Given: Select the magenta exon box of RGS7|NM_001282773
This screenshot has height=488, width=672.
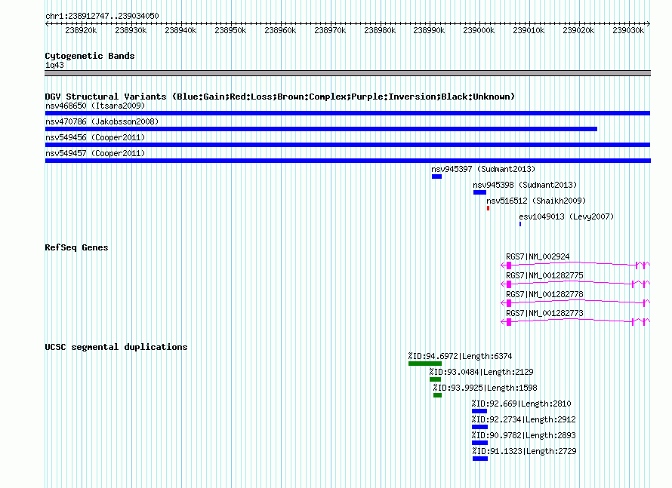Looking at the screenshot, I should pos(509,322).
